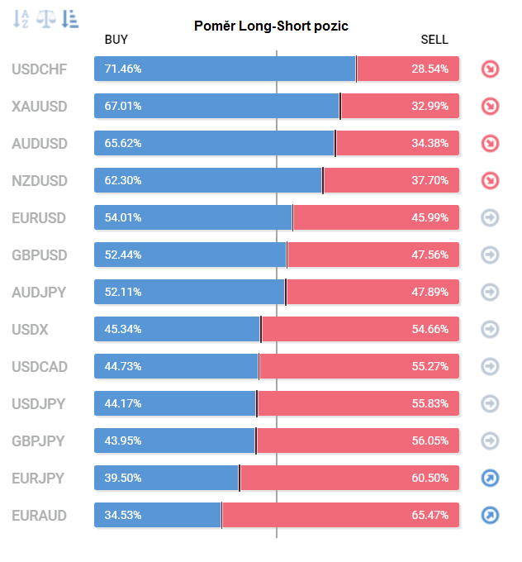
Task: Click the AUDUSD symbol label
Action: click(40, 144)
